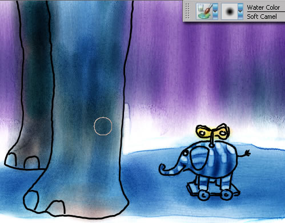Paint the curled tip of the toy's trunk

[163, 169]
